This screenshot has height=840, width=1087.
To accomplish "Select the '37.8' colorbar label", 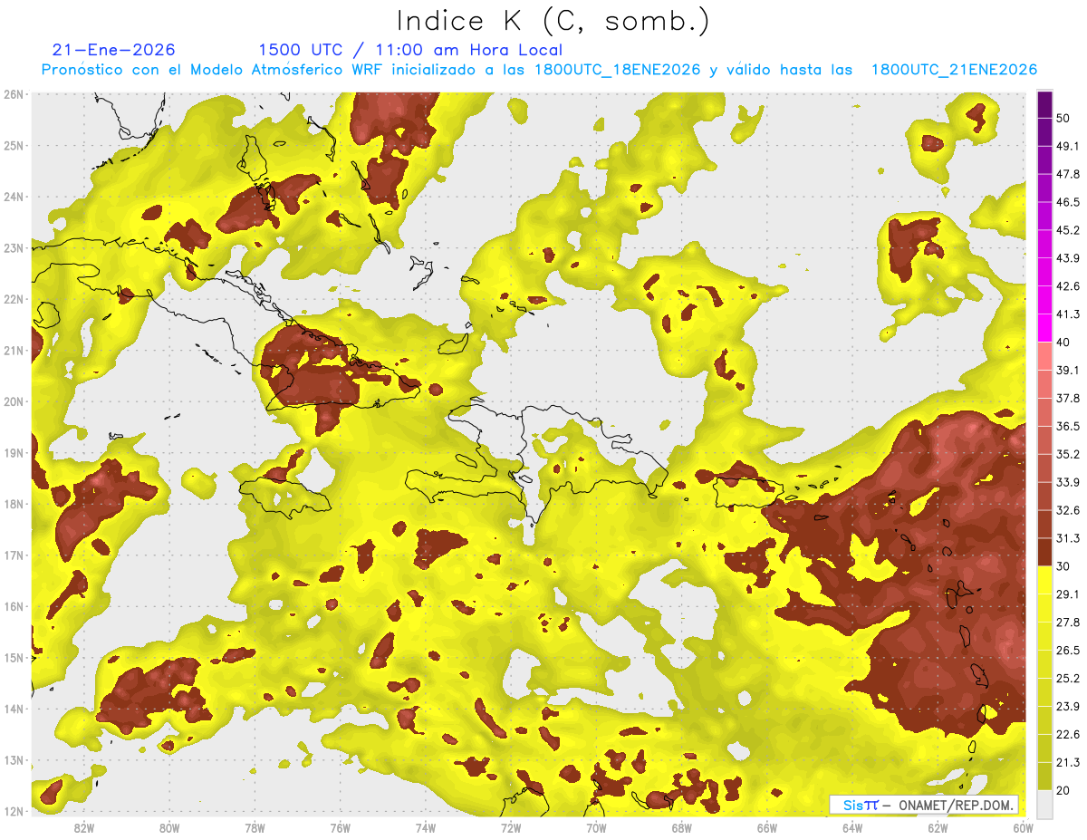I will 1068,398.
